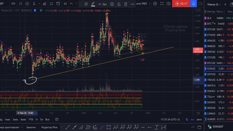Toggle the webcam camera button
Viewport: 233px width, 131px height.
point(200,4)
